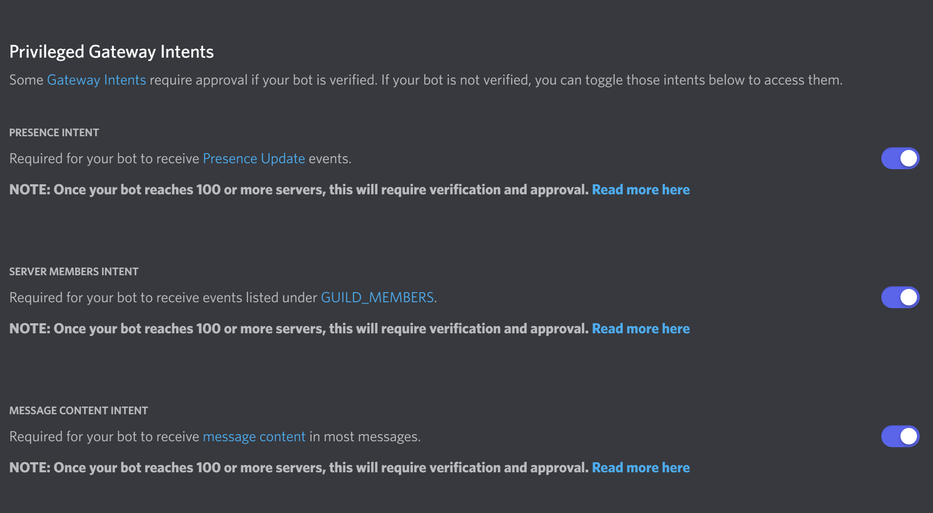Follow the Presence Update link
The height and width of the screenshot is (513, 933).
(x=254, y=159)
